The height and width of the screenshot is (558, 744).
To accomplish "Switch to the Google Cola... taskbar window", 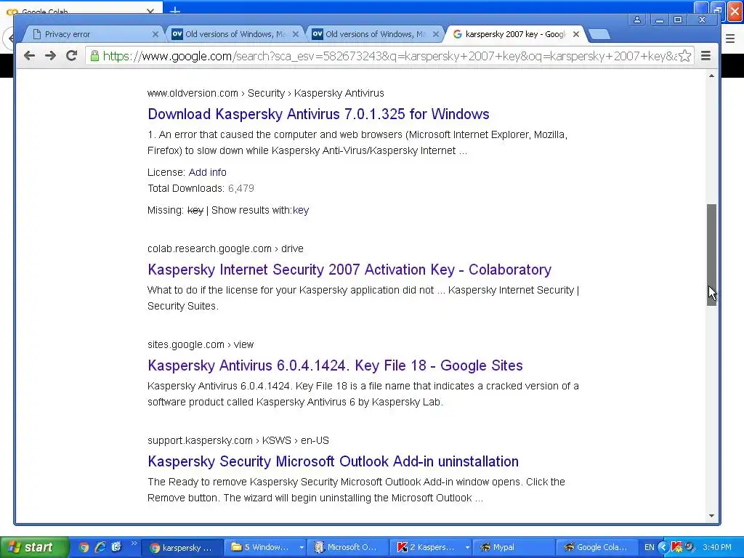I will (x=597, y=548).
